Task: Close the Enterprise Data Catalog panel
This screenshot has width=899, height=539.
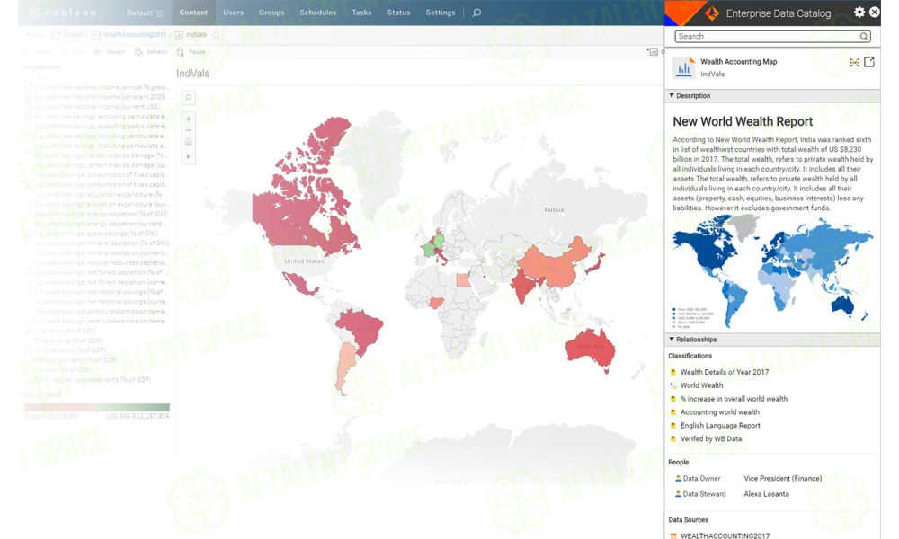Action: pyautogui.click(x=875, y=12)
